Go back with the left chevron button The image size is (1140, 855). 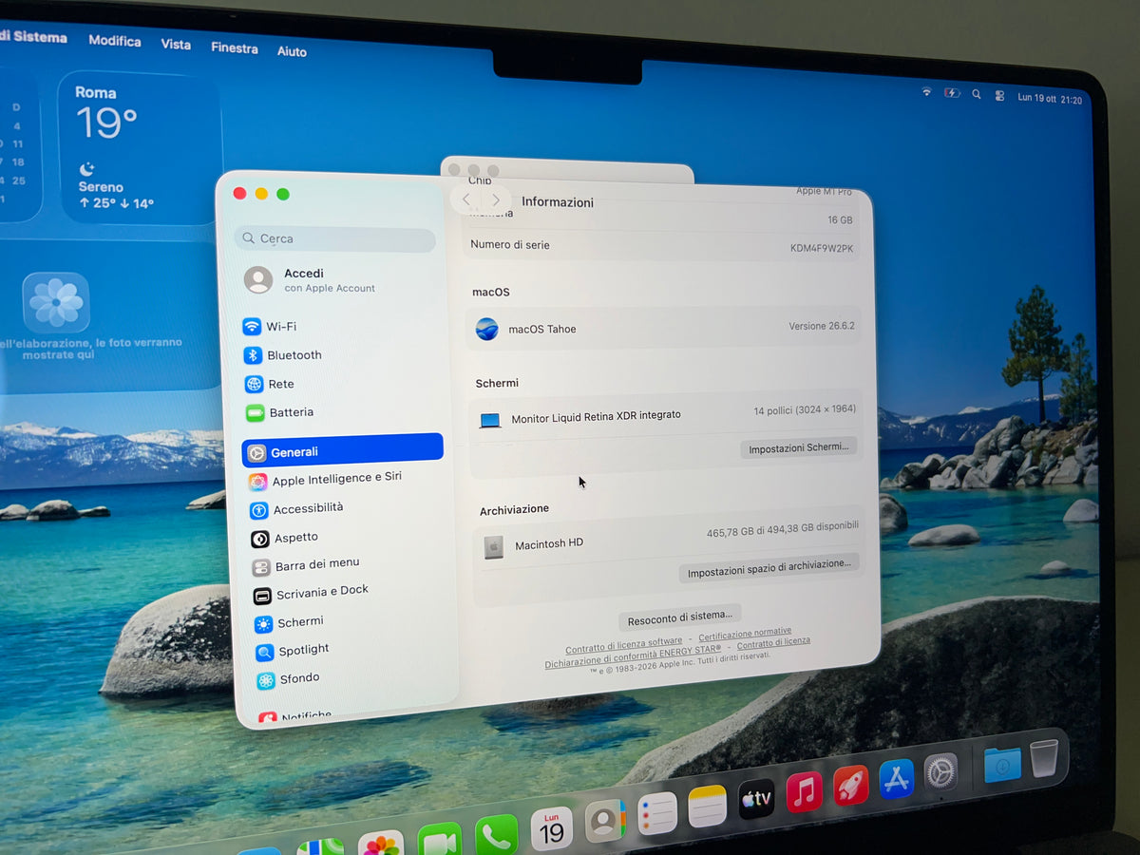point(465,199)
